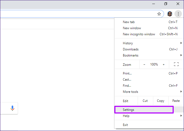The width and height of the screenshot is (184, 131).
Task: Close the Chrome window
Action: tap(178, 4)
